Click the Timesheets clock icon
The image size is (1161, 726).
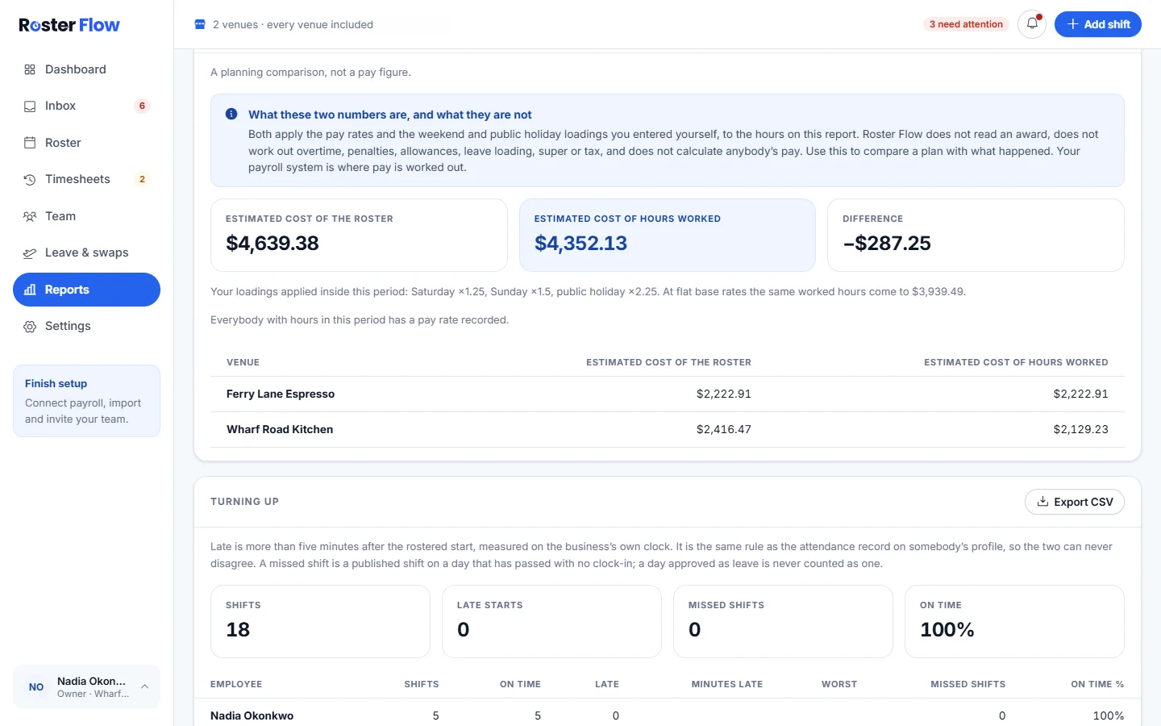coord(30,179)
